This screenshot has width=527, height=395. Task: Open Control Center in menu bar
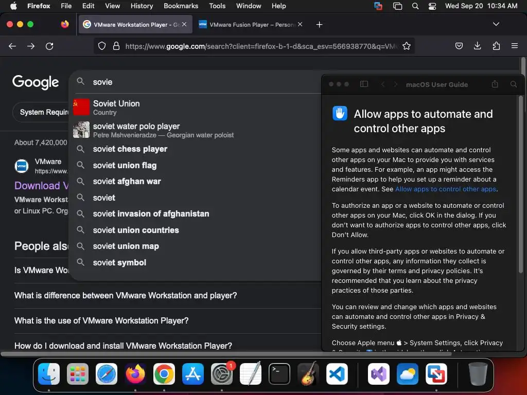pyautogui.click(x=432, y=6)
